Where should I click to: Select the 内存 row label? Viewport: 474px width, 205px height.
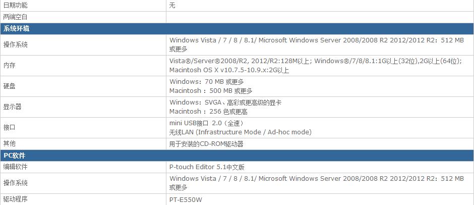coord(9,66)
